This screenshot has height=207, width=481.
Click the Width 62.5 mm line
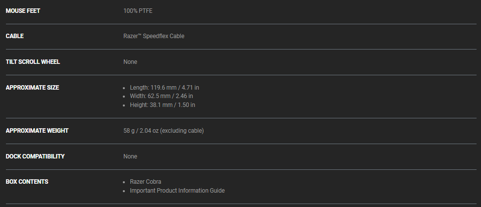point(161,96)
